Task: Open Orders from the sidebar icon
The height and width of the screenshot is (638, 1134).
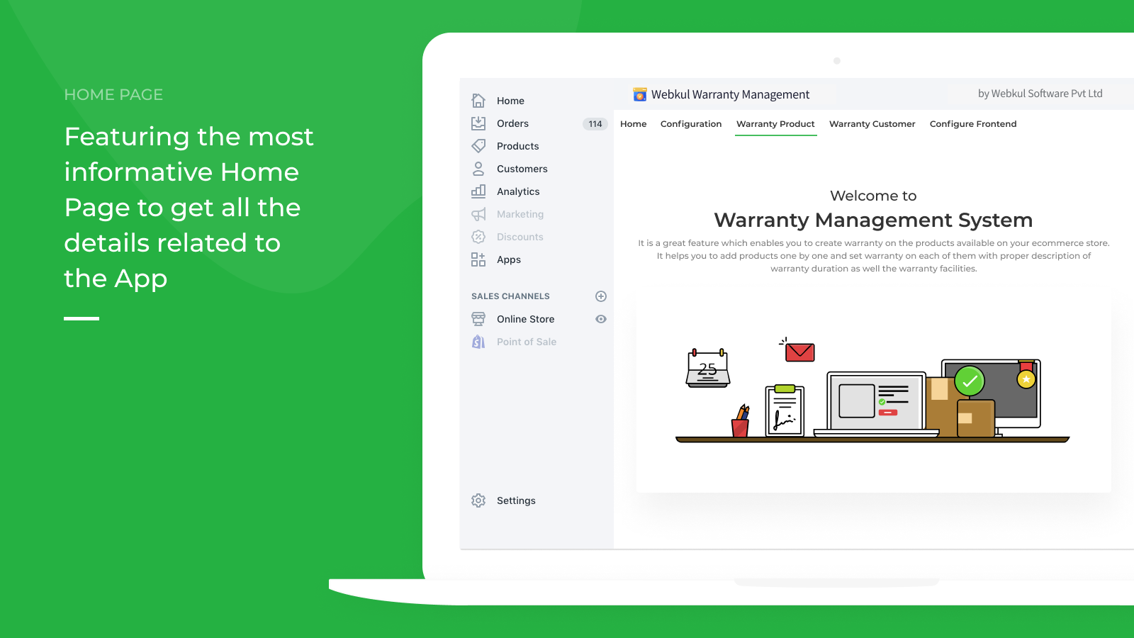Action: [x=478, y=123]
